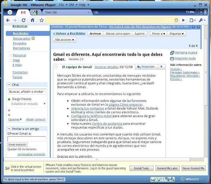Click the Remind Me Later button

[x=167, y=168]
